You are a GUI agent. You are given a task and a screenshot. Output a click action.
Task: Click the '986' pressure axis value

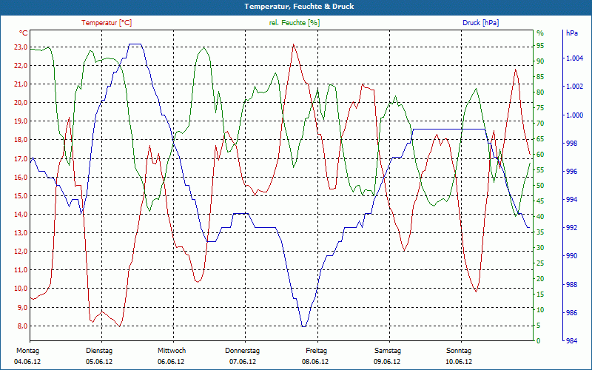point(571,312)
